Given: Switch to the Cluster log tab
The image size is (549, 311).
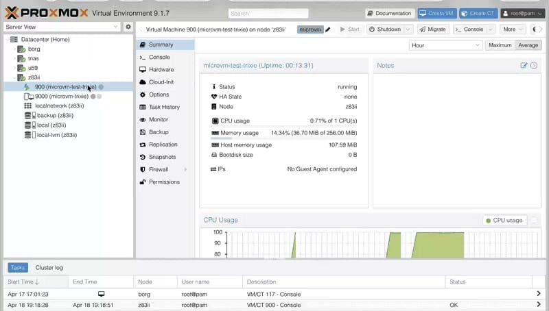Looking at the screenshot, I should tap(49, 268).
